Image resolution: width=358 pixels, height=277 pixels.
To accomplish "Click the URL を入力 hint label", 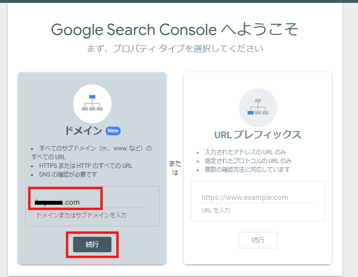I will click(216, 210).
